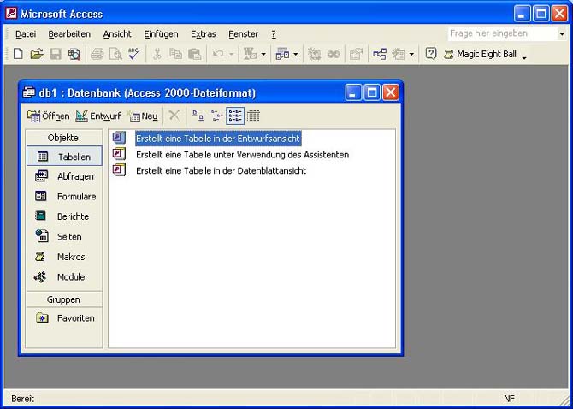Select the List view button
Screen dimensions: 573x409
tap(235, 116)
